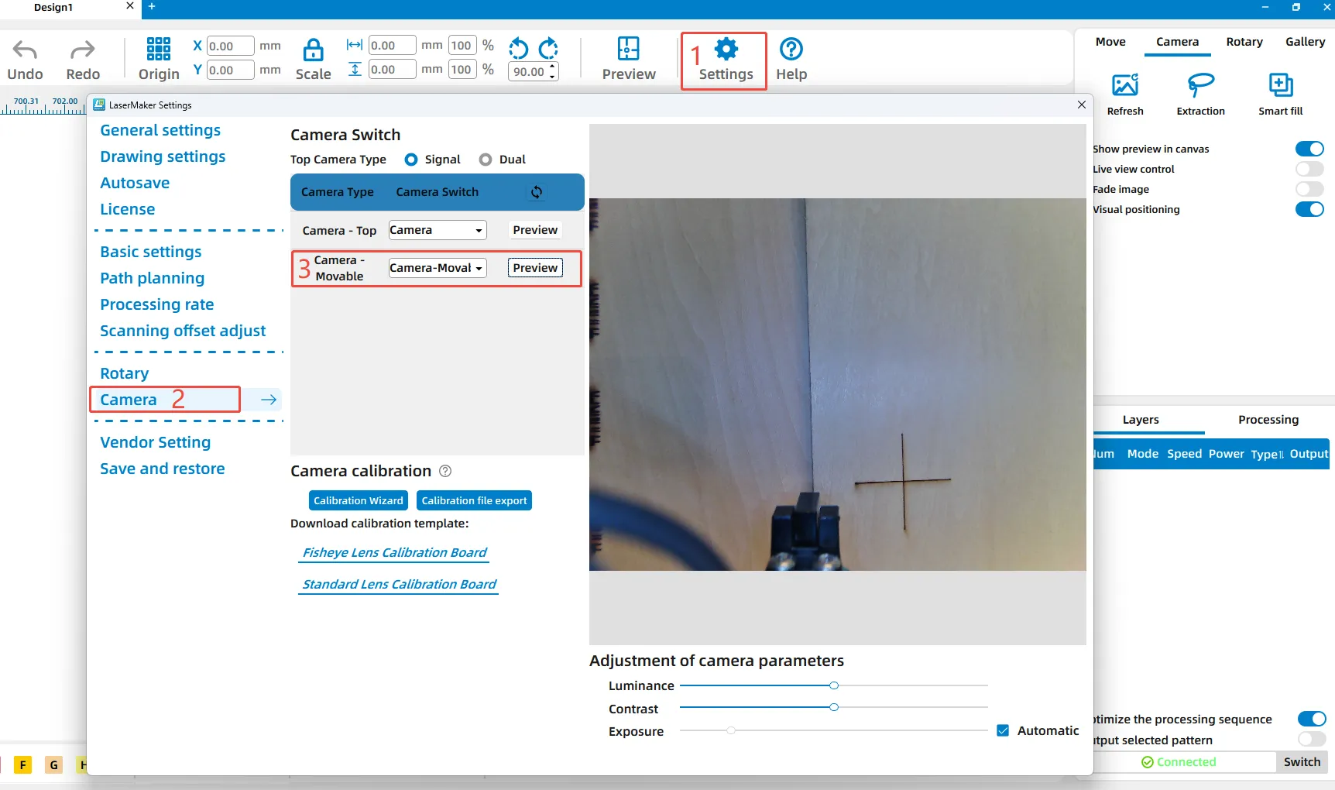Select the Extraction lasso tool
Screen dimensions: 1335x790
(1200, 85)
